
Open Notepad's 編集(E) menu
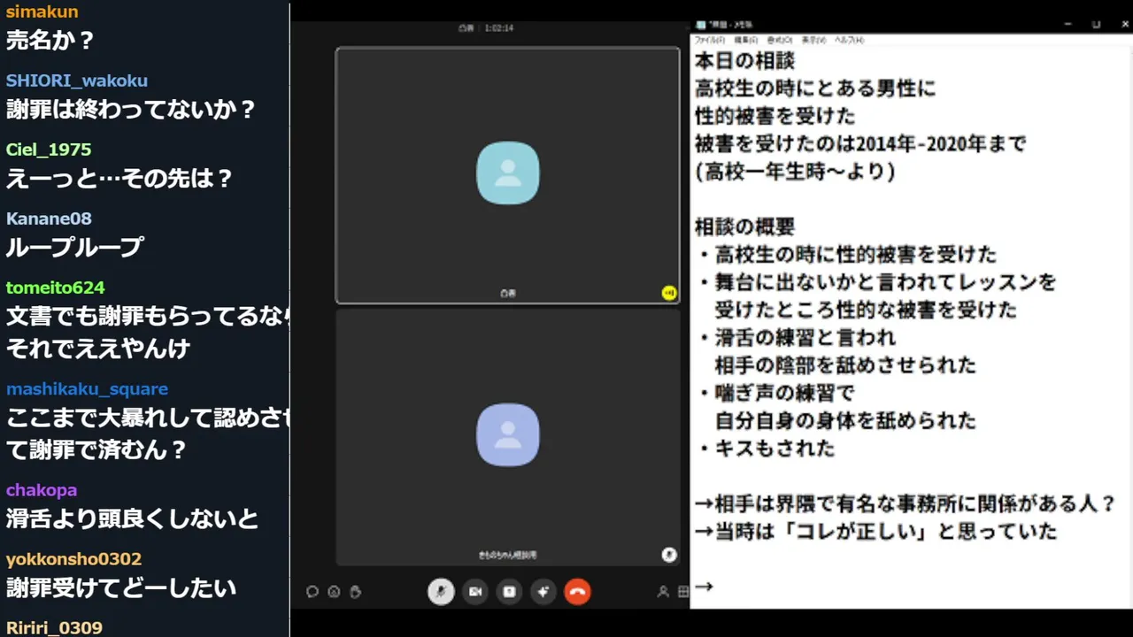[x=746, y=40]
